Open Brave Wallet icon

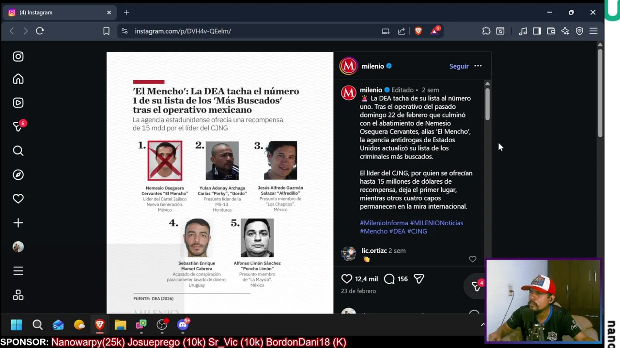tap(551, 31)
